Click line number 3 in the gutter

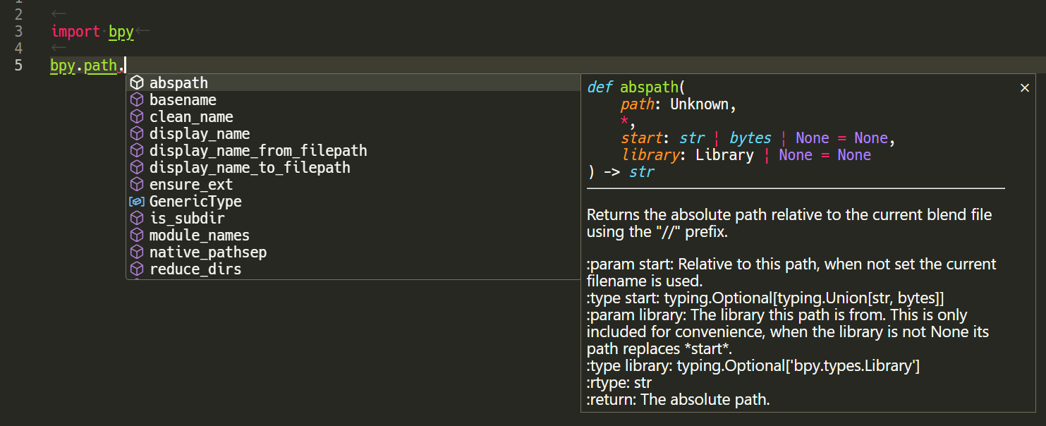click(18, 31)
